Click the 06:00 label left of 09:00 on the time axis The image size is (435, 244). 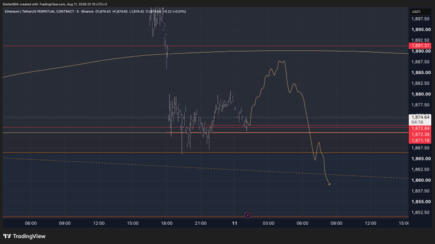point(31,224)
